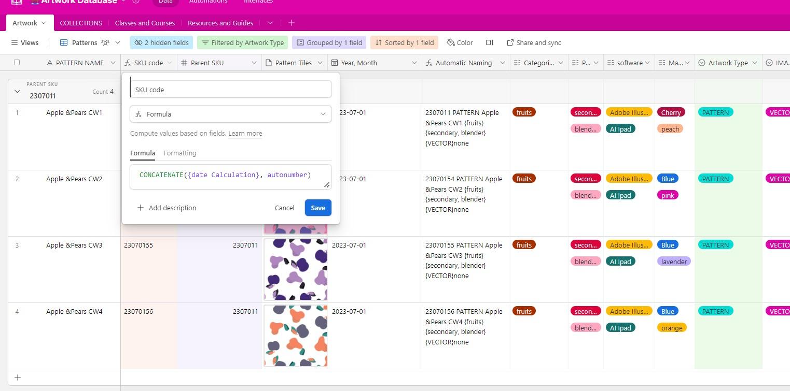Open Sorted by 1 field options
The width and height of the screenshot is (790, 391).
pyautogui.click(x=405, y=42)
